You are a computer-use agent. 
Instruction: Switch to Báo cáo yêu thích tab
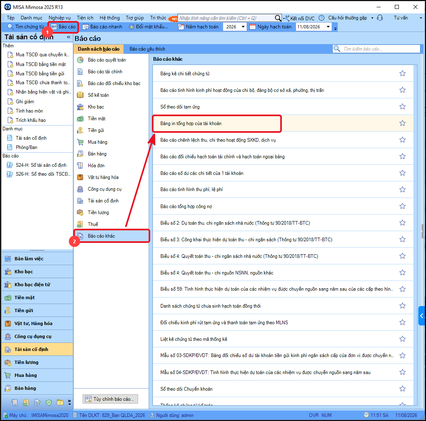pyautogui.click(x=147, y=49)
